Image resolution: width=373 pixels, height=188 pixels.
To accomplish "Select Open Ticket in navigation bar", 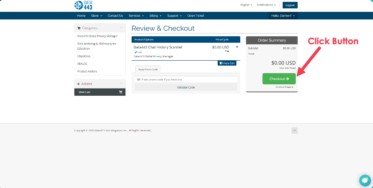I will (195, 16).
